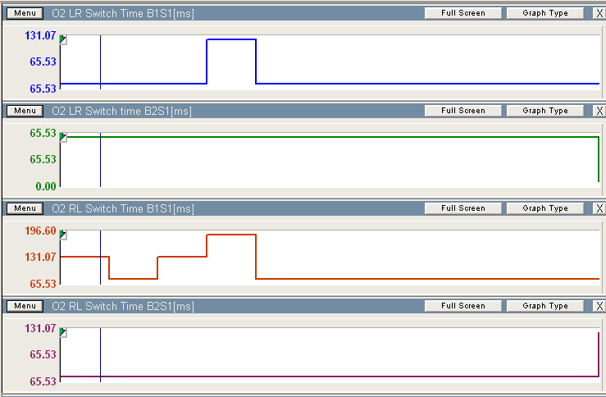Remove the O2 RL Switch Time B2S1 graph
Viewport: 606px width, 397px height.
coord(599,306)
